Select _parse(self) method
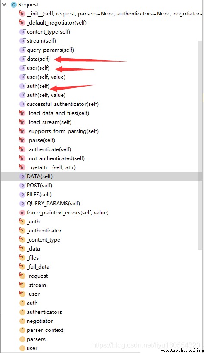Screen dimensions: 204x353 (x=41, y=140)
